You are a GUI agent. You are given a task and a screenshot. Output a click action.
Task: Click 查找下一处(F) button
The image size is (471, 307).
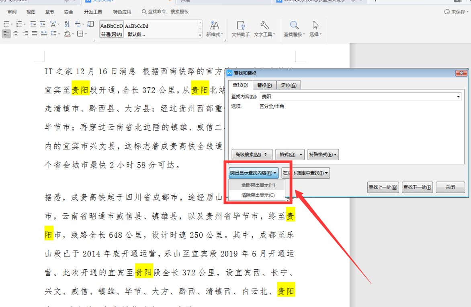coord(417,187)
